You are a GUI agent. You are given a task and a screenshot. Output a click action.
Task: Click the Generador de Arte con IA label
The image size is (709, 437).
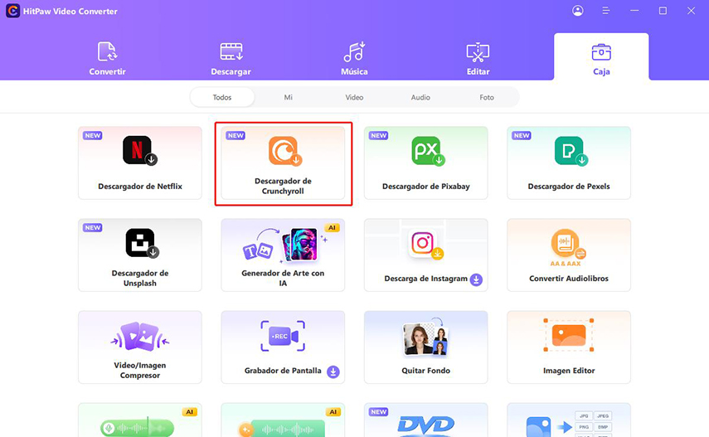(283, 279)
